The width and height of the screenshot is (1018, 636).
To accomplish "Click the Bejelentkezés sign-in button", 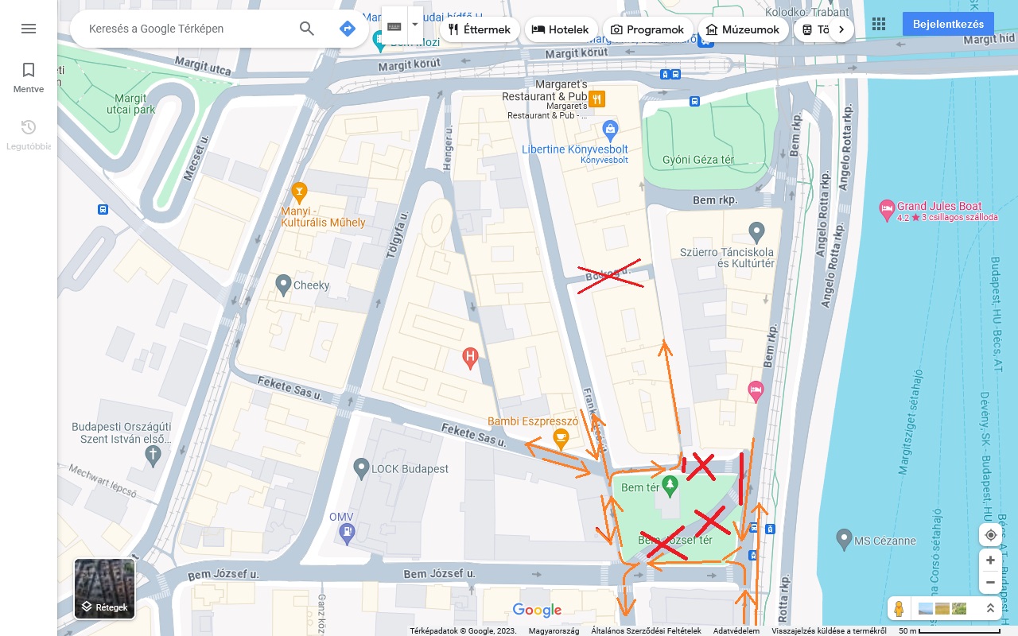I will 948,24.
